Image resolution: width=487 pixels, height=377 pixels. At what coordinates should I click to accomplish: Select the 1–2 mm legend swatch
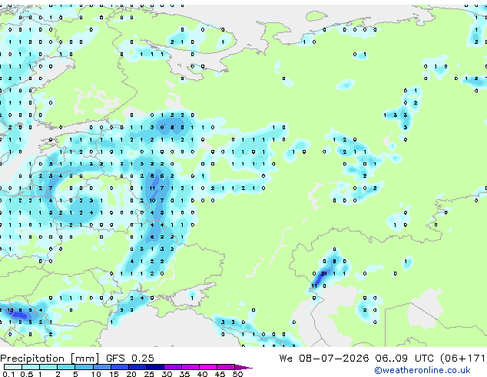point(48,367)
